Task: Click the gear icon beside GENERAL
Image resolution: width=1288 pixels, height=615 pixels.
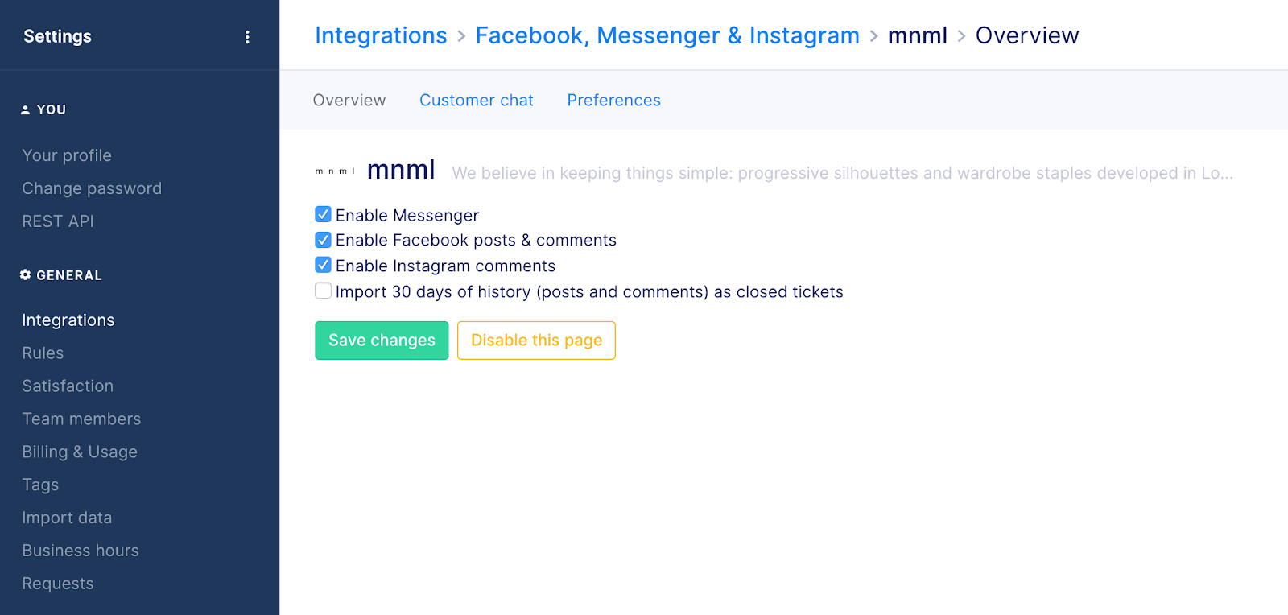Action: (x=25, y=275)
